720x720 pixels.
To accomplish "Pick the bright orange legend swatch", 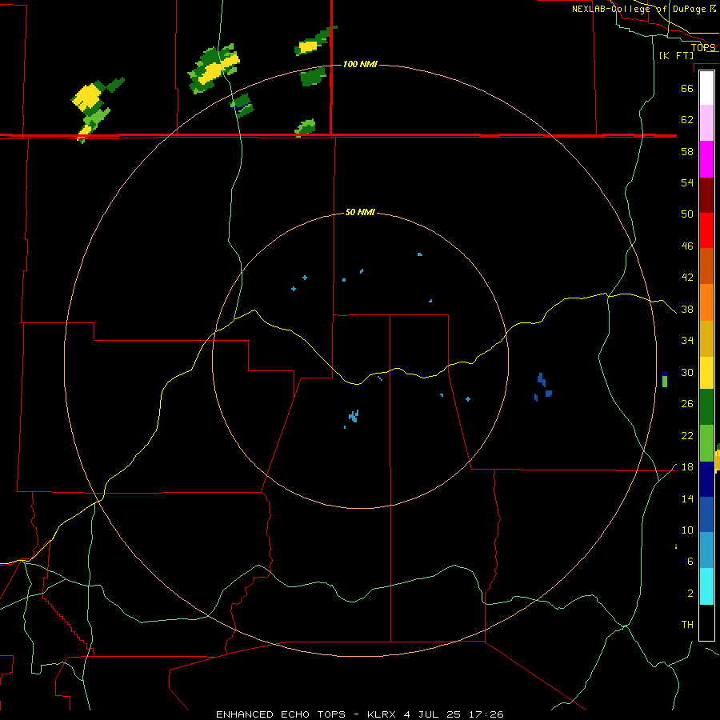I will click(706, 302).
